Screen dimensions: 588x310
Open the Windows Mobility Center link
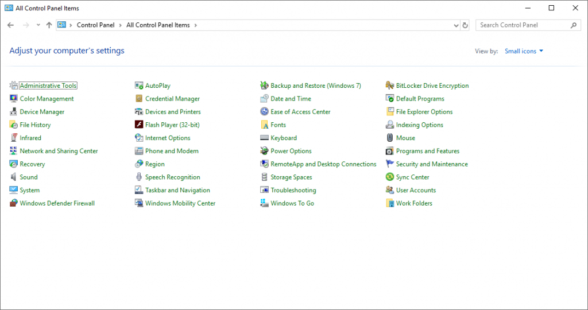pos(180,203)
